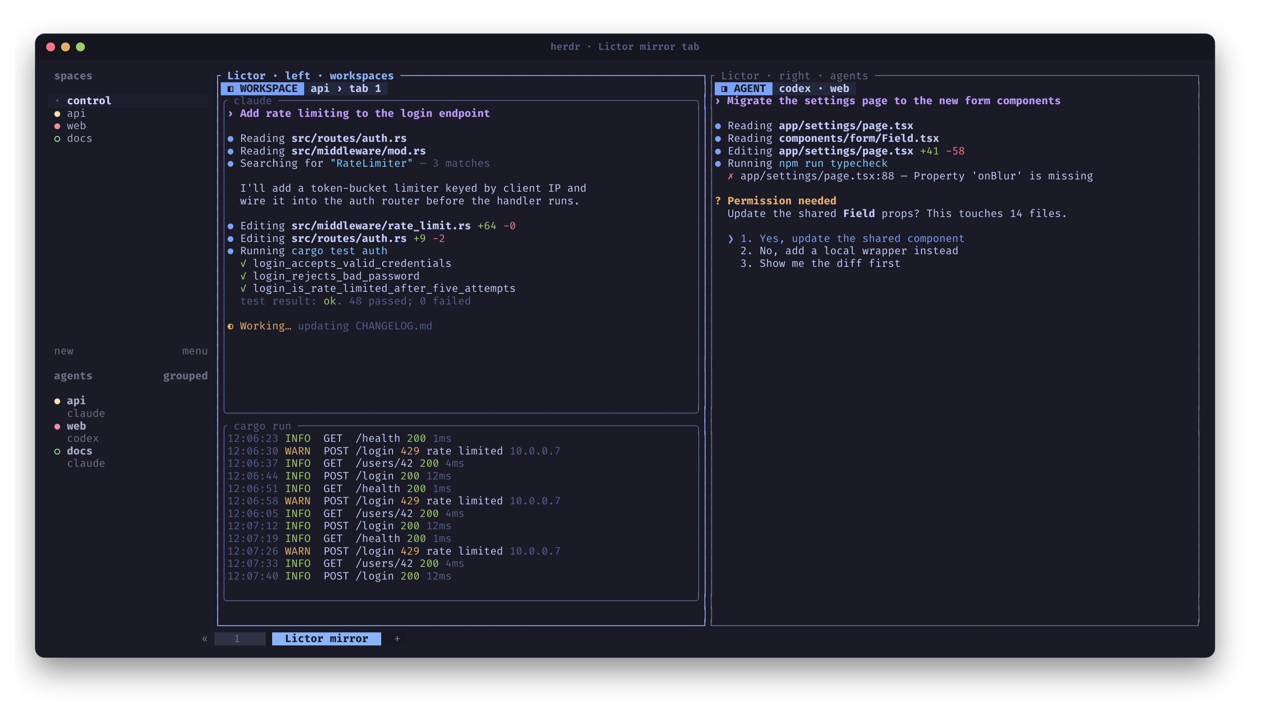The image size is (1262, 718).
Task: Click the codex · web label
Action: click(814, 88)
